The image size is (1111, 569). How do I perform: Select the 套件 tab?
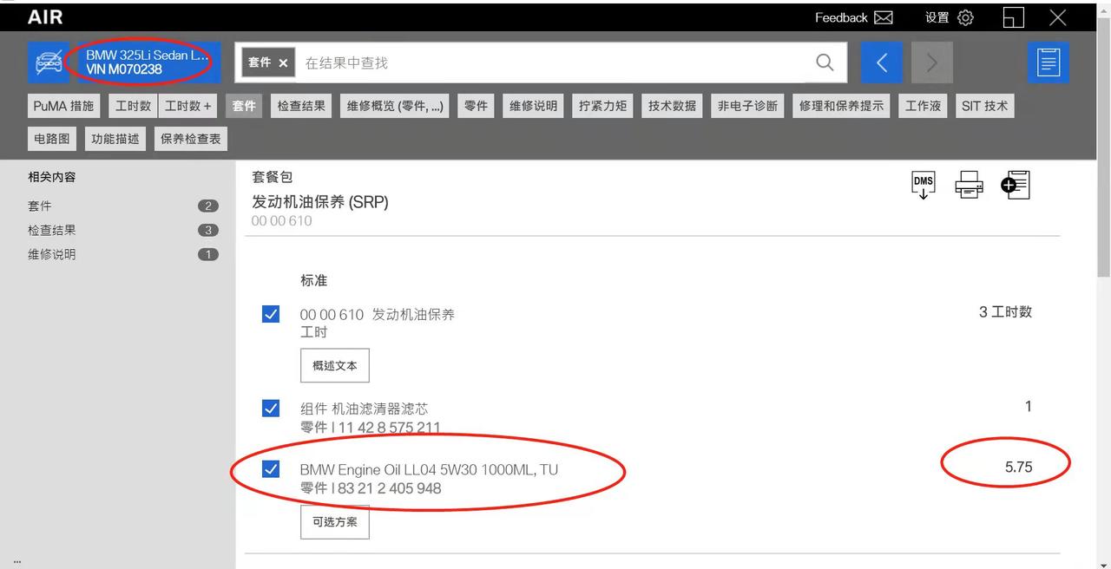(x=244, y=106)
